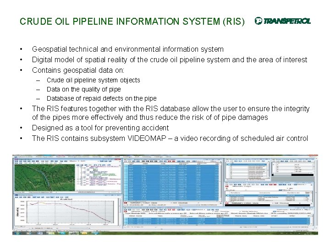Click the vertical scrollbar of the profile chart window
Image resolution: width=330 pixels, height=247 pixels.
pyautogui.click(x=120, y=211)
